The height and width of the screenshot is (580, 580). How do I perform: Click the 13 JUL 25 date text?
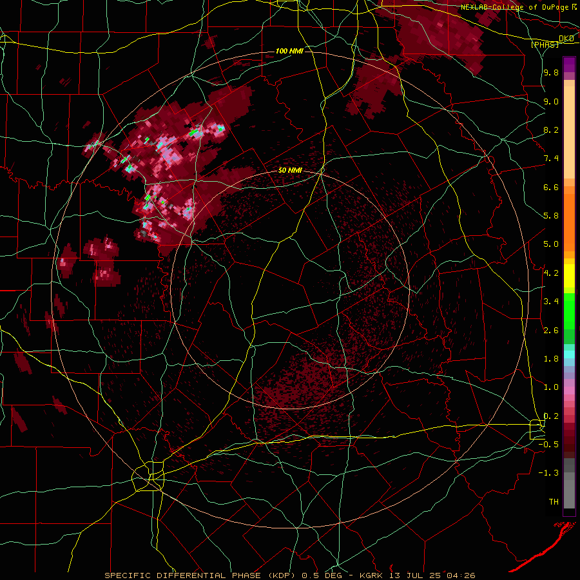pyautogui.click(x=416, y=575)
